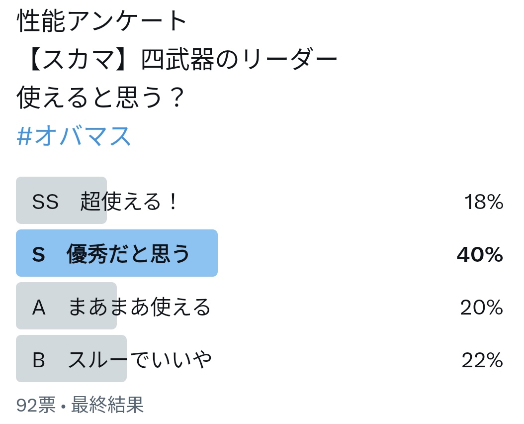Click the 92票 vote count
Viewport: 524px width, 424px height.
[36, 405]
